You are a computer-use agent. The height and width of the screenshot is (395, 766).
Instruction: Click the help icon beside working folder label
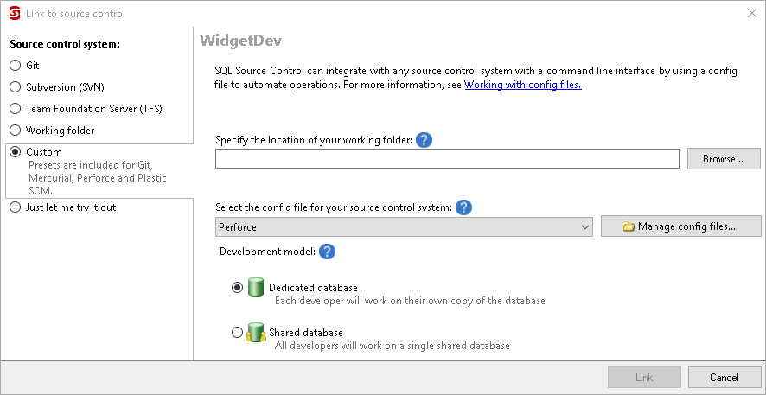(x=424, y=140)
